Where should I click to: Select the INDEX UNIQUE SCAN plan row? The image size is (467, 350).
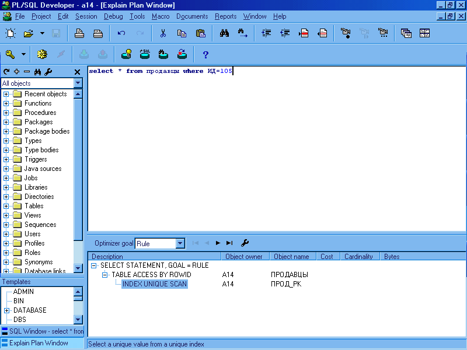[155, 284]
